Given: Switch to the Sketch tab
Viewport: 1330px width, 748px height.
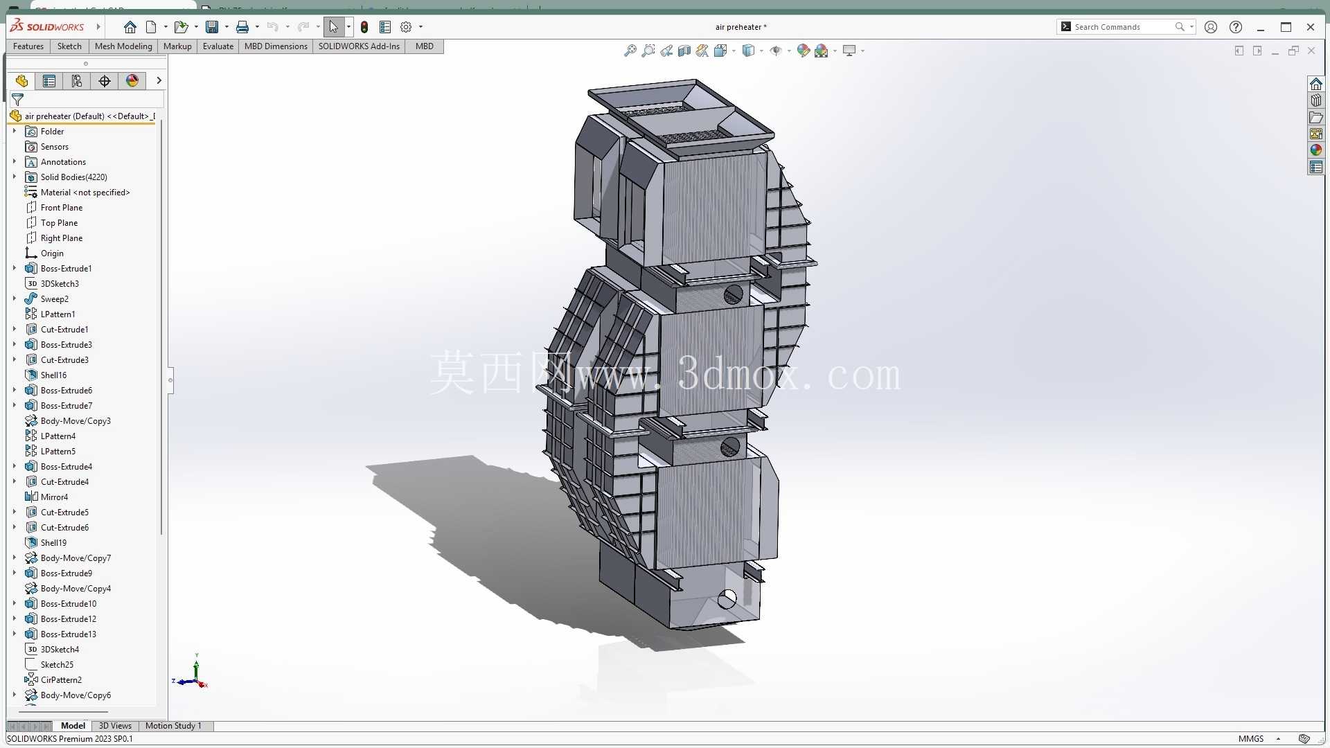Looking at the screenshot, I should (x=69, y=46).
